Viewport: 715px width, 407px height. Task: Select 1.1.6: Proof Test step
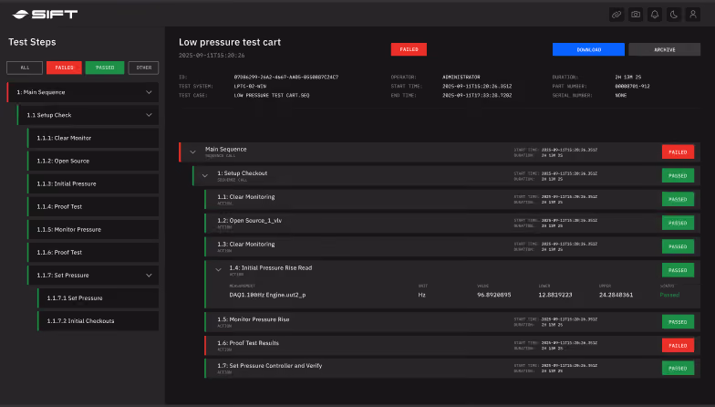93,252
